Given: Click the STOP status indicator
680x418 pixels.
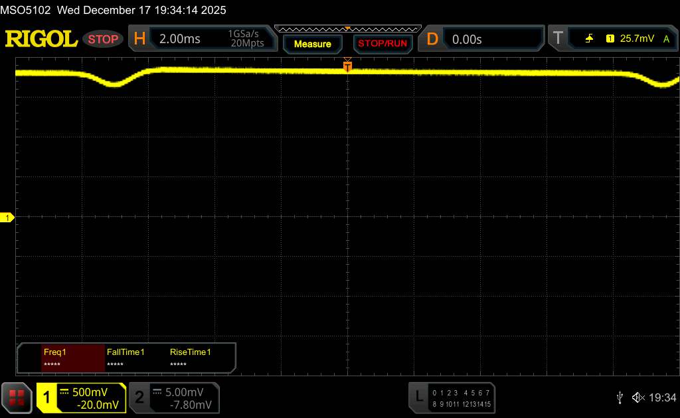Looking at the screenshot, I should pos(103,39).
